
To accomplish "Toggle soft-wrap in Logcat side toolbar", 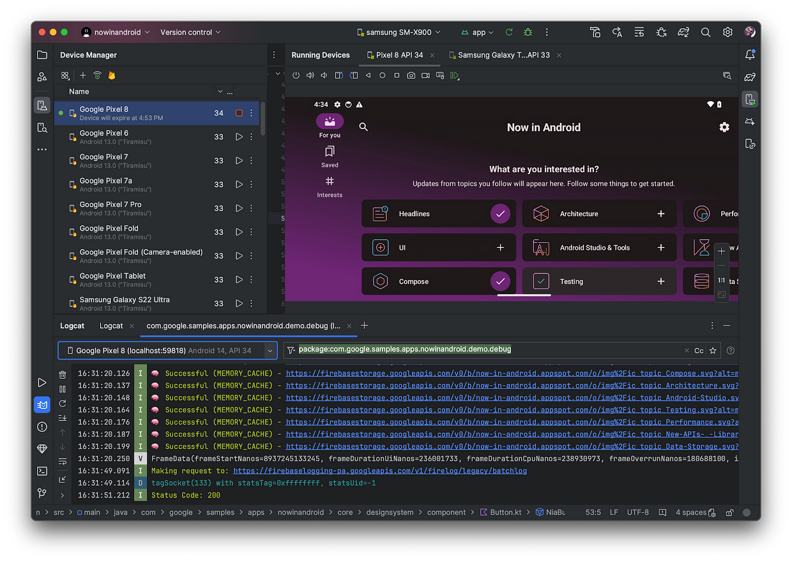I will (63, 461).
